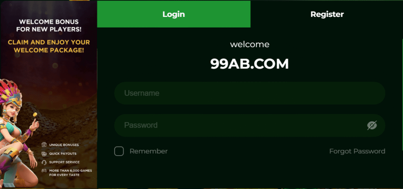The width and height of the screenshot is (403, 189).
Task: Click the 99AB.COM site title
Action: 250,64
